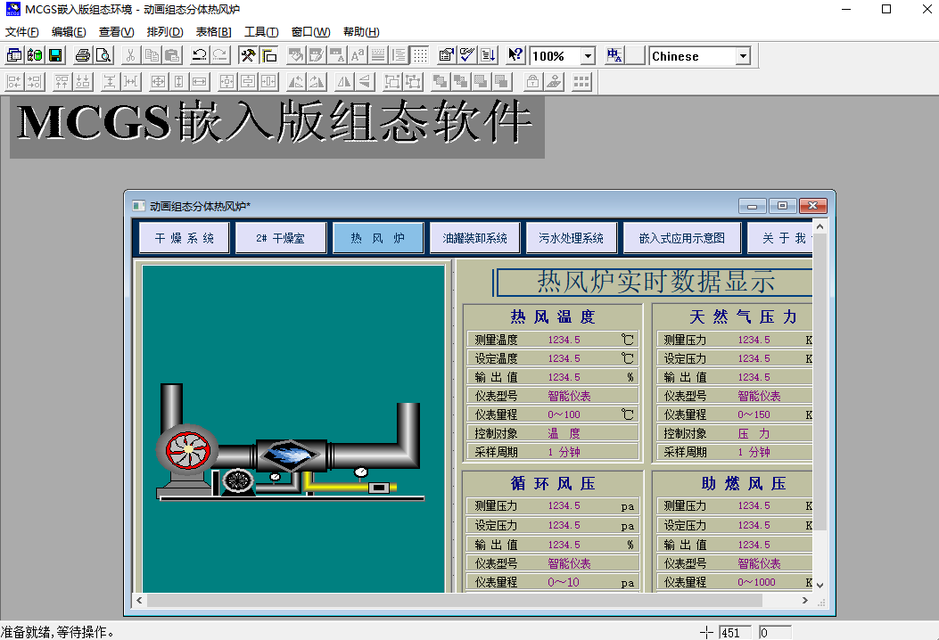Toggle the toolbox hammer icon

(247, 55)
